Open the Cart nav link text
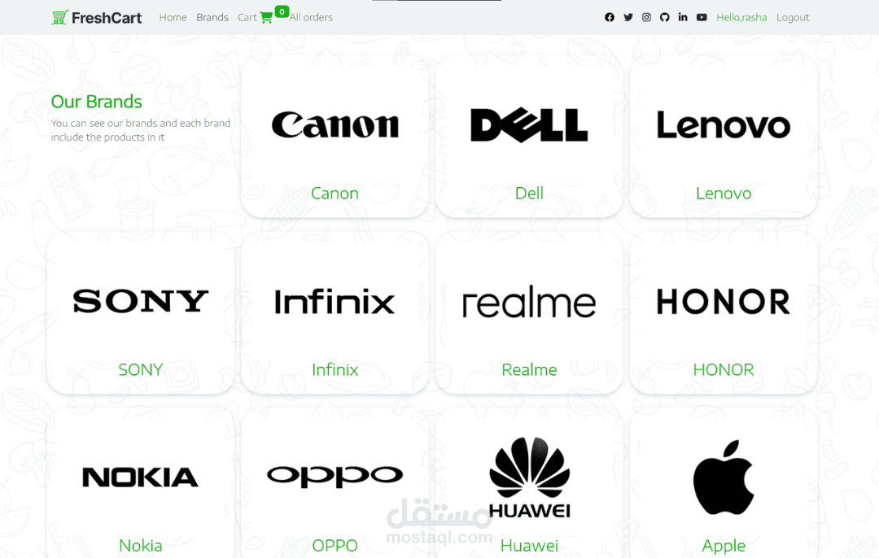Image resolution: width=879 pixels, height=558 pixels. pos(247,17)
